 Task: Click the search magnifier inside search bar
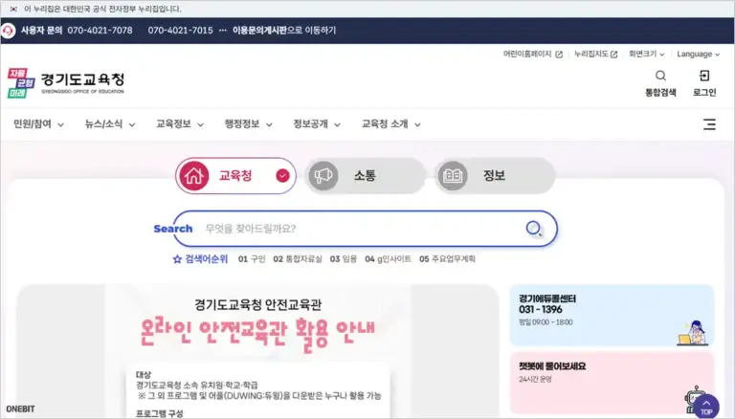click(x=534, y=229)
